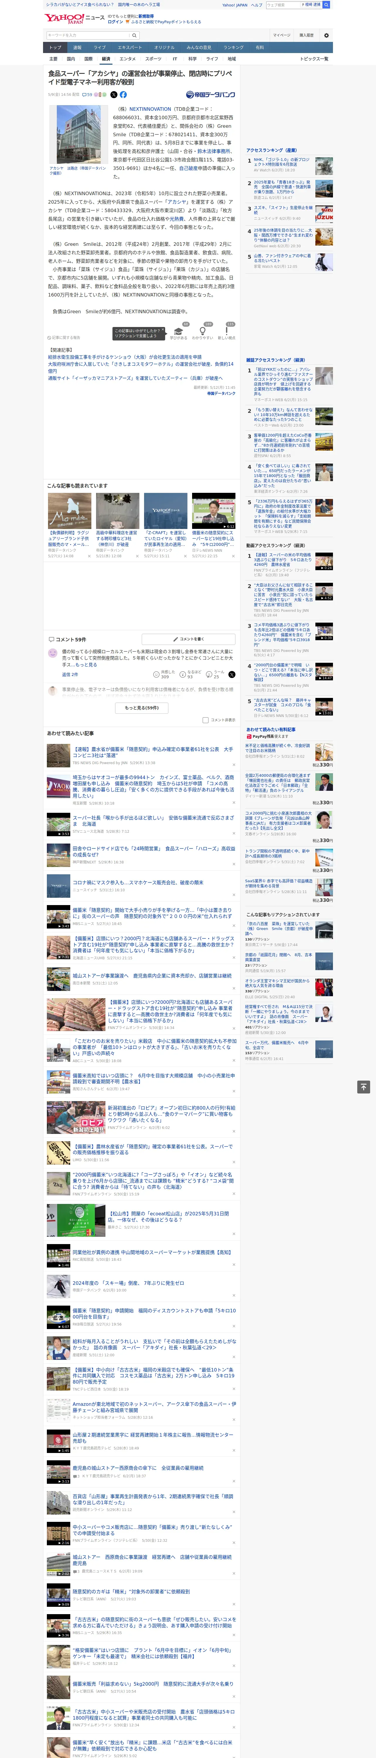Open the 'C-CRAFT' recommended article thumbnail
This screenshot has width=376, height=1758.
165,511
